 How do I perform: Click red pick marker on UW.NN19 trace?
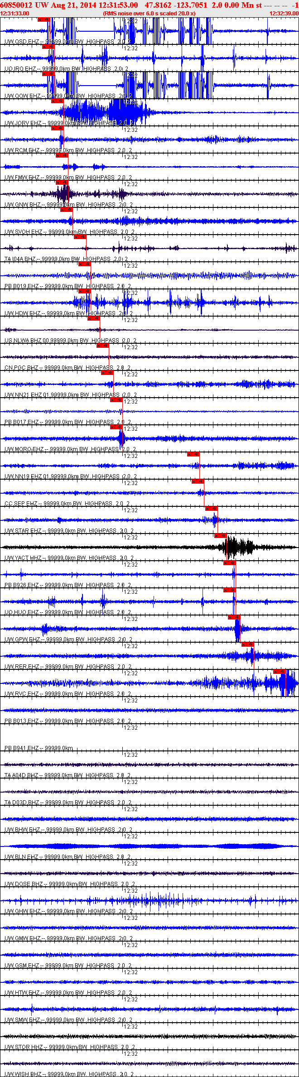pyautogui.click(x=193, y=454)
